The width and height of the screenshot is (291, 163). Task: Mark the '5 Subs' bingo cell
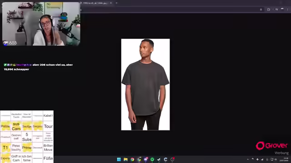(x=27, y=137)
